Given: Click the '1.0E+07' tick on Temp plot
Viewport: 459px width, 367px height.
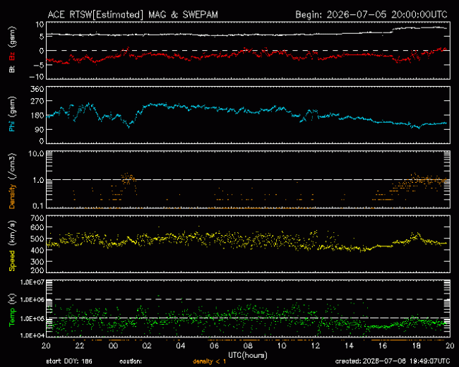Looking at the screenshot, I should click(x=32, y=282).
